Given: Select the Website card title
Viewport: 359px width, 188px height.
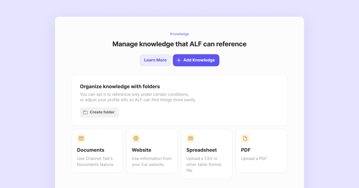Looking at the screenshot, I should pos(142,150).
